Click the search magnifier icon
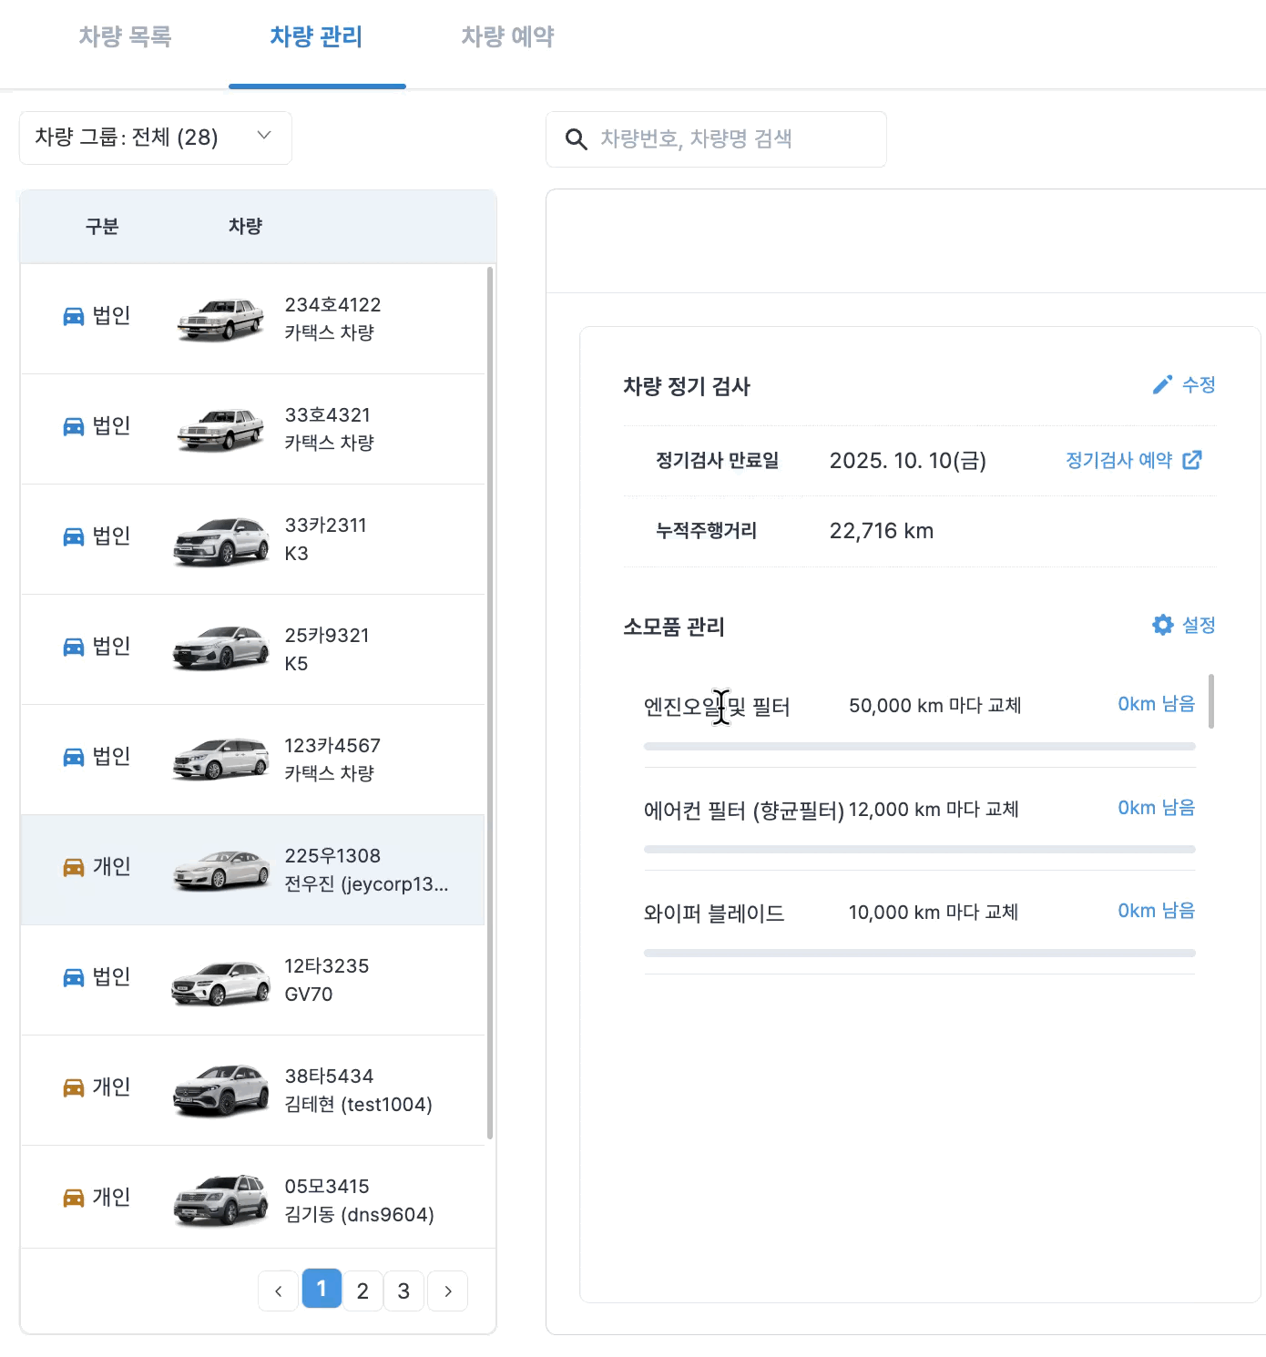The height and width of the screenshot is (1357, 1266). [x=576, y=139]
